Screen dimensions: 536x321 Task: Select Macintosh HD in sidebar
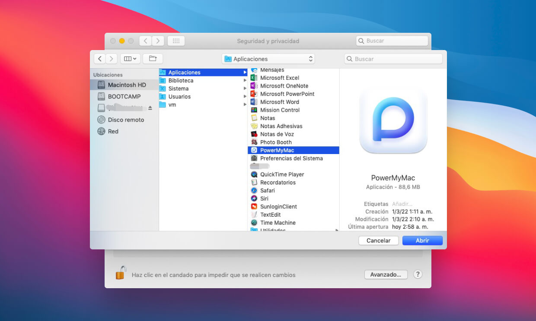(124, 85)
